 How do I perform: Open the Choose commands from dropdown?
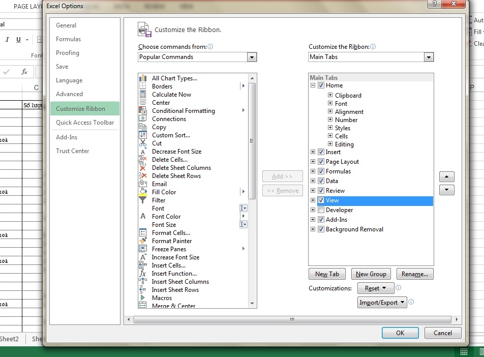click(252, 57)
